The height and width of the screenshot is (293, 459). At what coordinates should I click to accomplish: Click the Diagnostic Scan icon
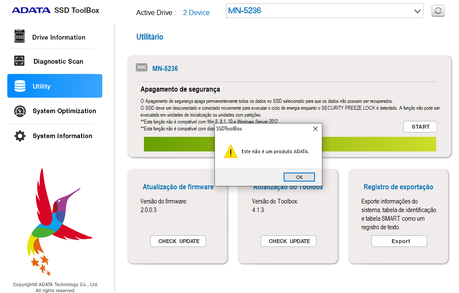[x=19, y=61]
